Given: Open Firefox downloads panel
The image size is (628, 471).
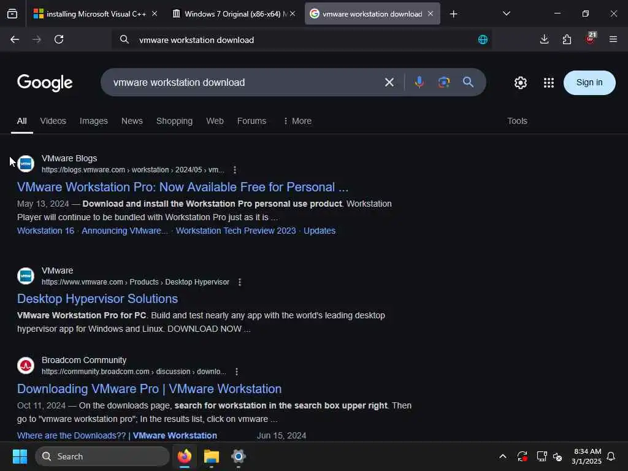Looking at the screenshot, I should 544,39.
